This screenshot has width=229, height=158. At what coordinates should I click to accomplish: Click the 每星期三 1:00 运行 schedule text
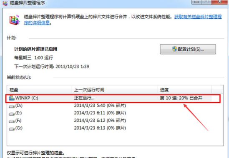(x=33, y=58)
